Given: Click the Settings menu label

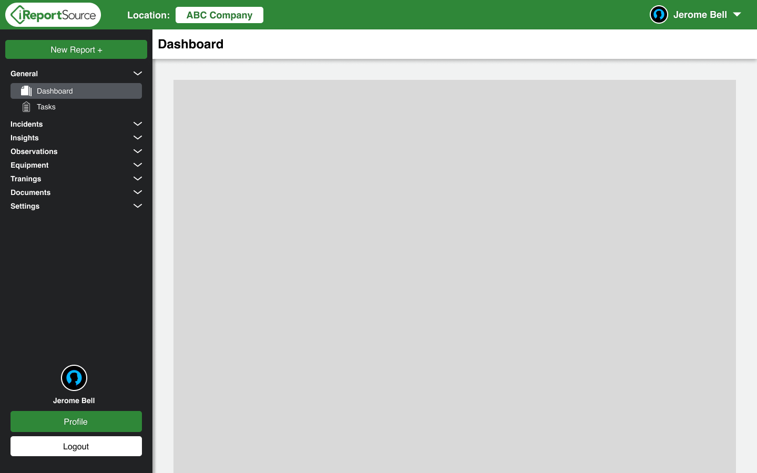Looking at the screenshot, I should (25, 206).
